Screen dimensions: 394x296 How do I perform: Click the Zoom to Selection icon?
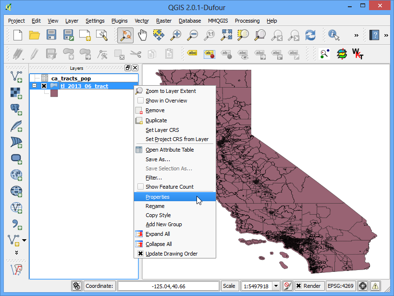click(243, 35)
